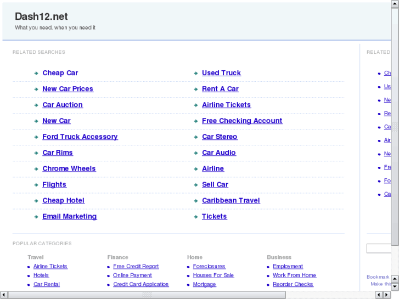Click Employment under Business
The image size is (399, 299).
(288, 267)
